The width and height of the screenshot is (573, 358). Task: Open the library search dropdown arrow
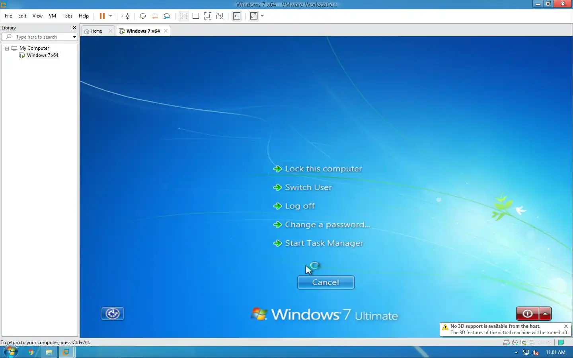(74, 37)
